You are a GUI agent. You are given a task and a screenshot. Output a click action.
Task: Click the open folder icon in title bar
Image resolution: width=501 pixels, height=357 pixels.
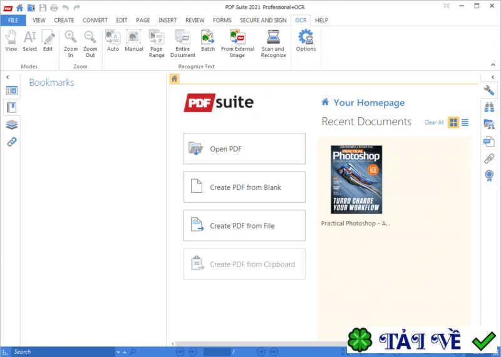[x=31, y=8]
